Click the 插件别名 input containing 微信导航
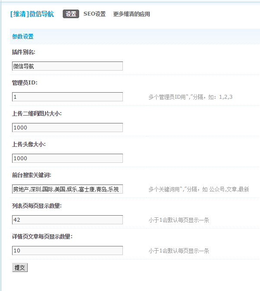This screenshot has width=260, height=291. (67, 66)
